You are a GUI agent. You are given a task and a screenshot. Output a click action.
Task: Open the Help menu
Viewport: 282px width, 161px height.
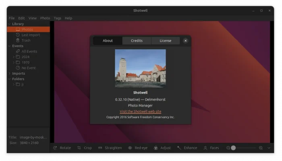point(68,18)
